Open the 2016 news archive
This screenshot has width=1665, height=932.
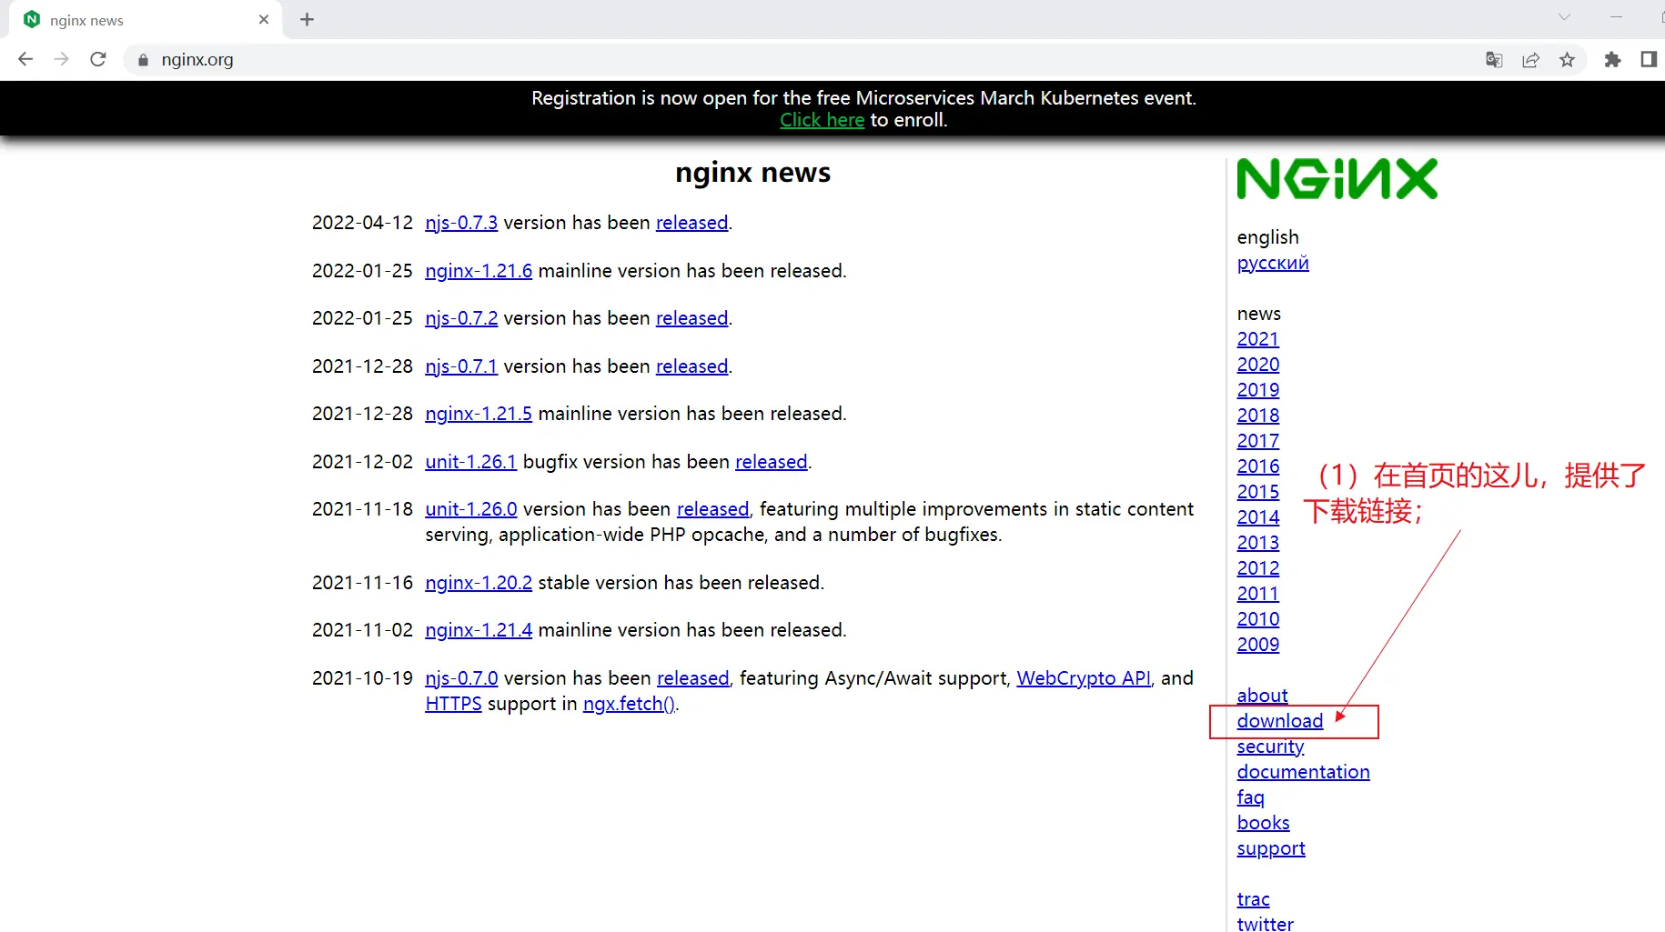pos(1258,466)
